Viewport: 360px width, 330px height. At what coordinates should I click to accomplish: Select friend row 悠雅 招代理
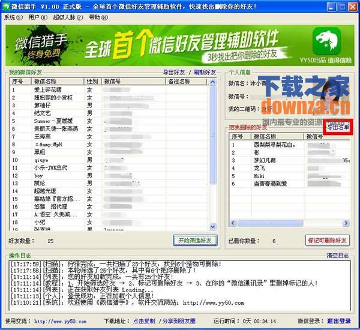click(x=109, y=206)
